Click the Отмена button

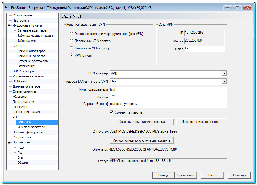pyautogui.click(x=213, y=175)
